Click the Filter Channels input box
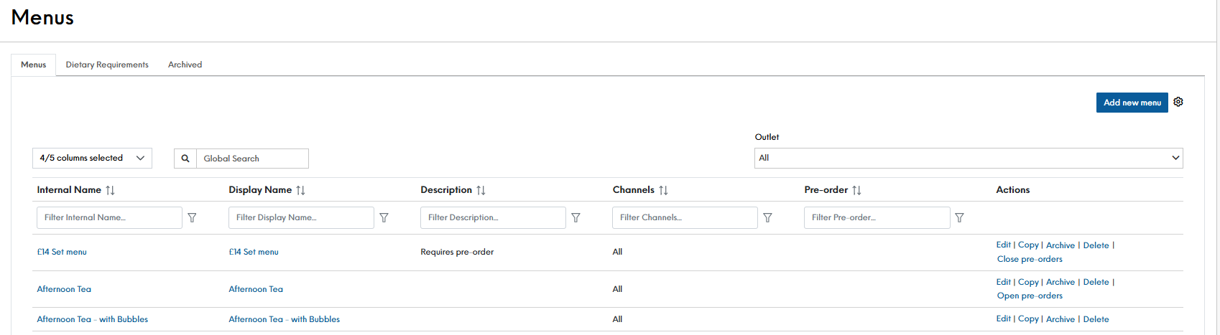This screenshot has height=335, width=1220. point(684,217)
